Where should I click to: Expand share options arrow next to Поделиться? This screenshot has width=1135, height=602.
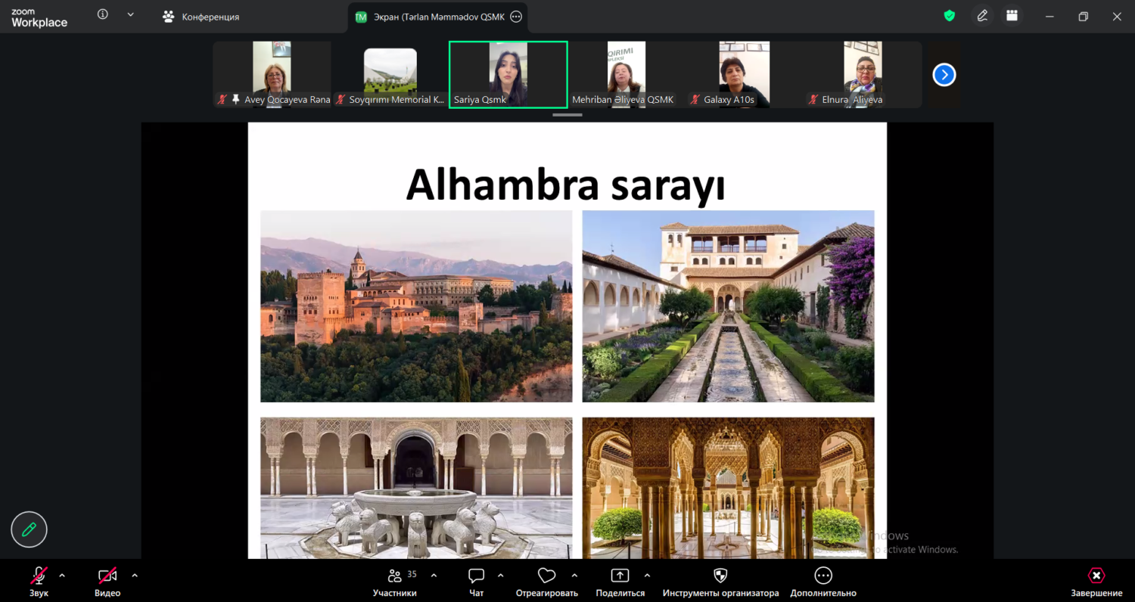[647, 576]
